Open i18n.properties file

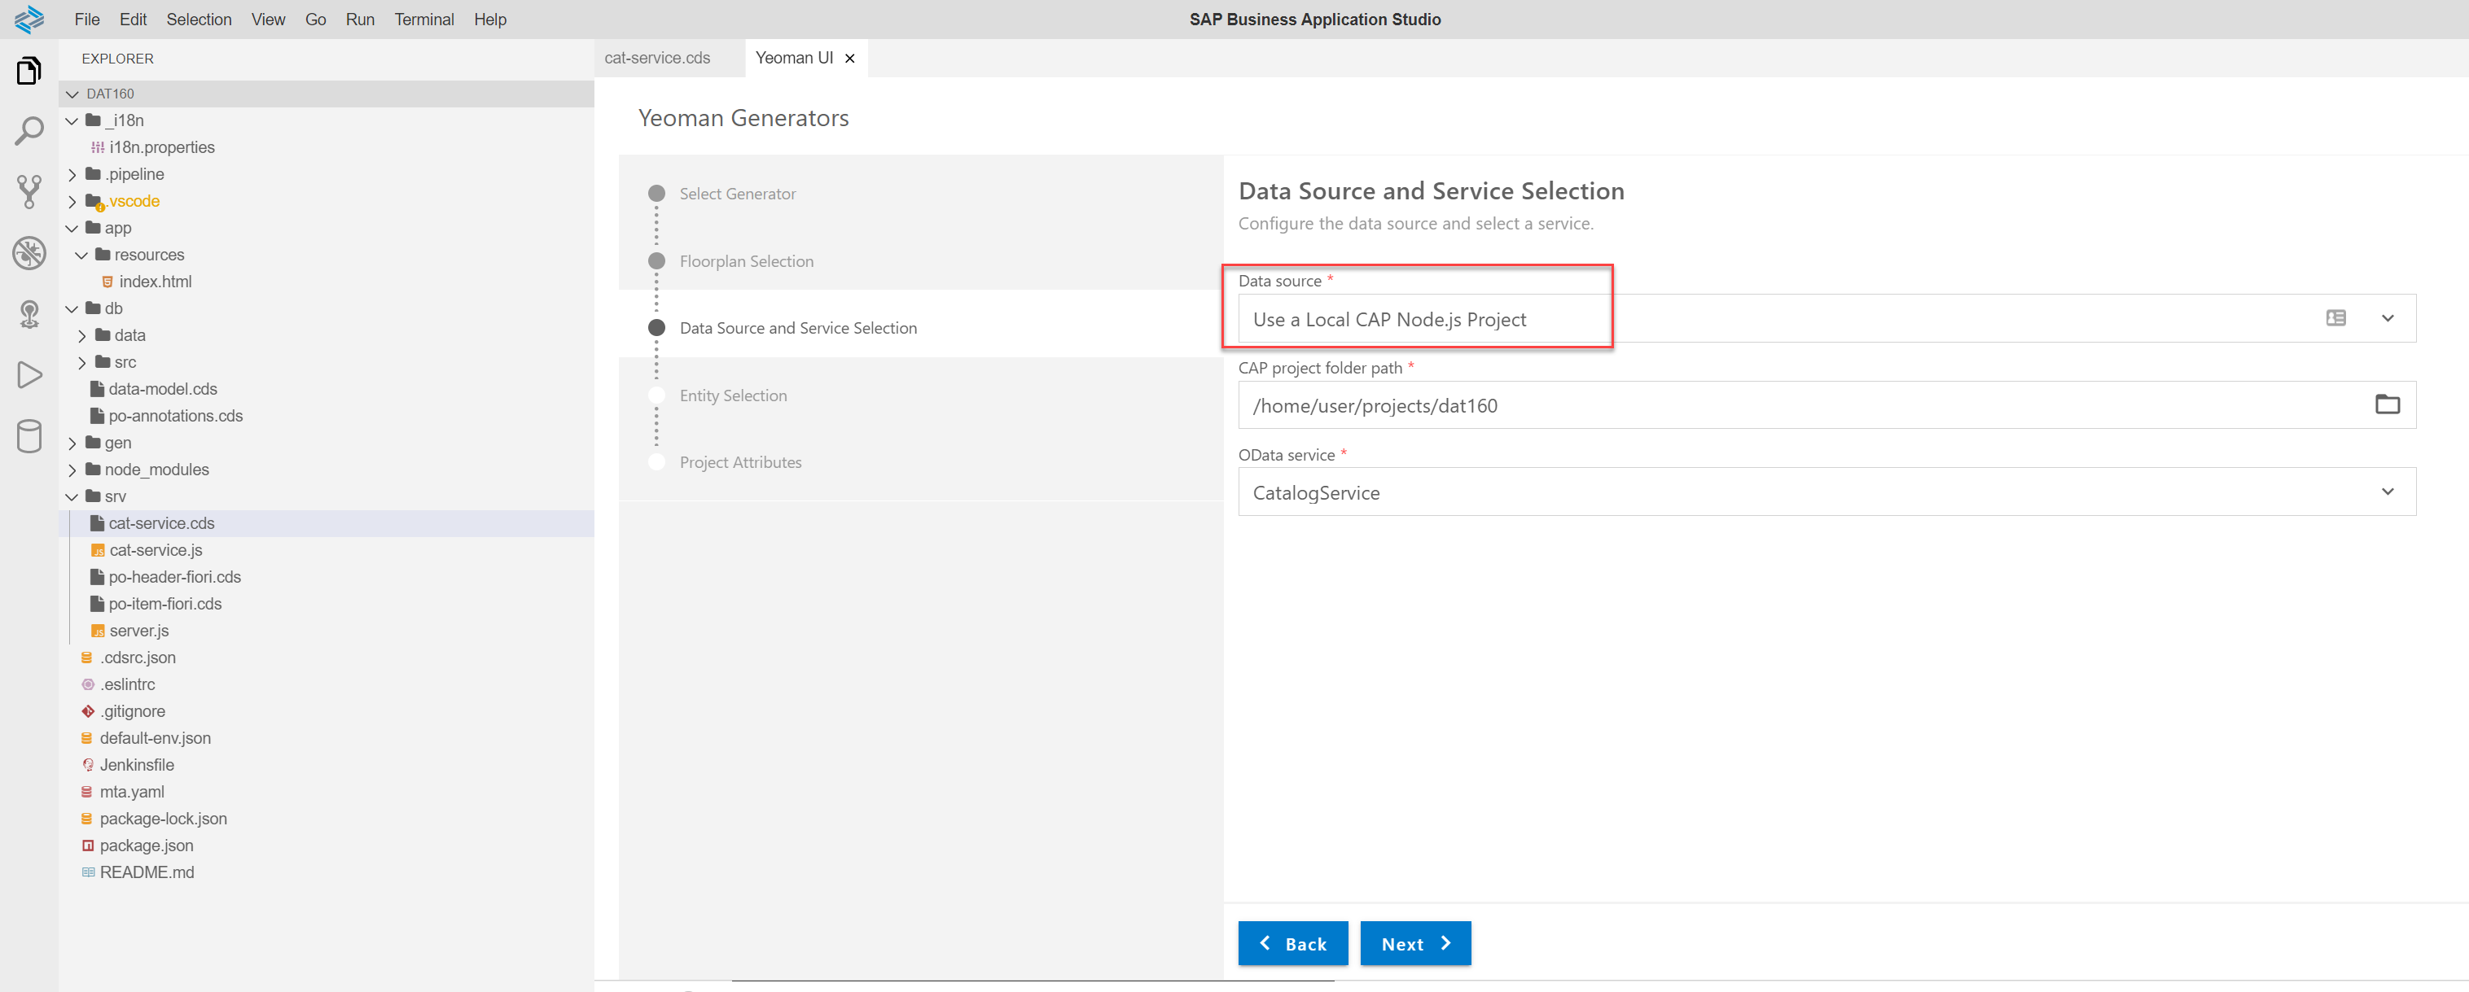(x=162, y=147)
